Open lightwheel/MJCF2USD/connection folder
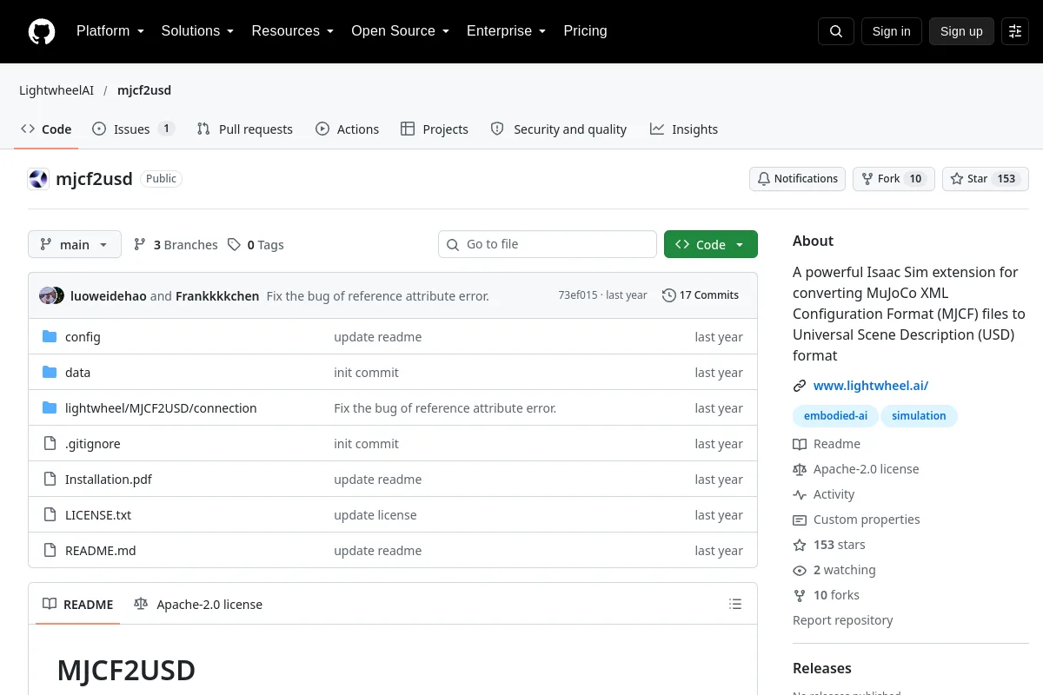 click(161, 408)
